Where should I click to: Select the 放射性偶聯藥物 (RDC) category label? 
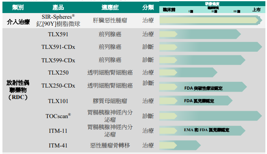coord(18,90)
